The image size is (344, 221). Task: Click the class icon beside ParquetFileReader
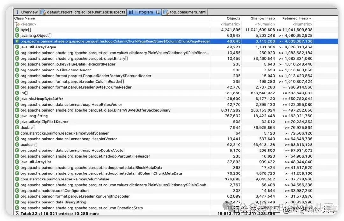coord(17,156)
